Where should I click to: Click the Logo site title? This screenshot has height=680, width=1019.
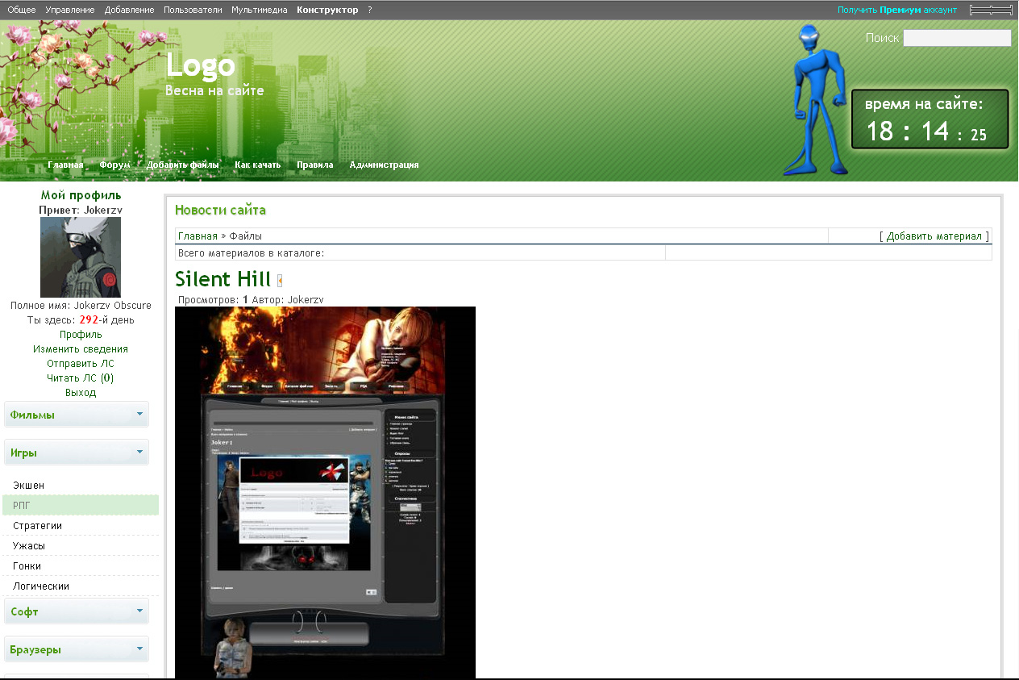[x=200, y=65]
